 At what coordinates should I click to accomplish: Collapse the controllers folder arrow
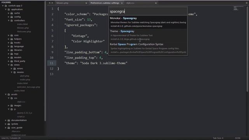9,21
